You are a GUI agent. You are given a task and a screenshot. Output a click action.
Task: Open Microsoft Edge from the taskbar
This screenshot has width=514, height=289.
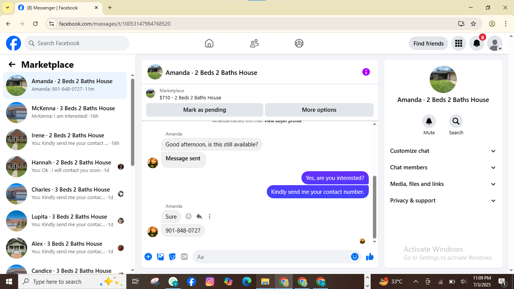click(x=247, y=281)
